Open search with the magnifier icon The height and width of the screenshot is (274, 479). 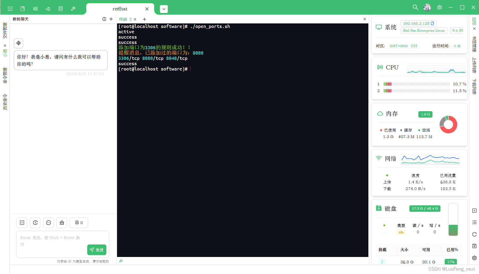coord(415,7)
